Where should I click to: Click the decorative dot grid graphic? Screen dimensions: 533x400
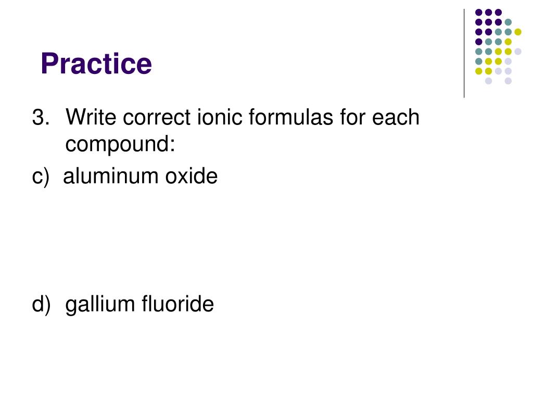pyautogui.click(x=498, y=46)
